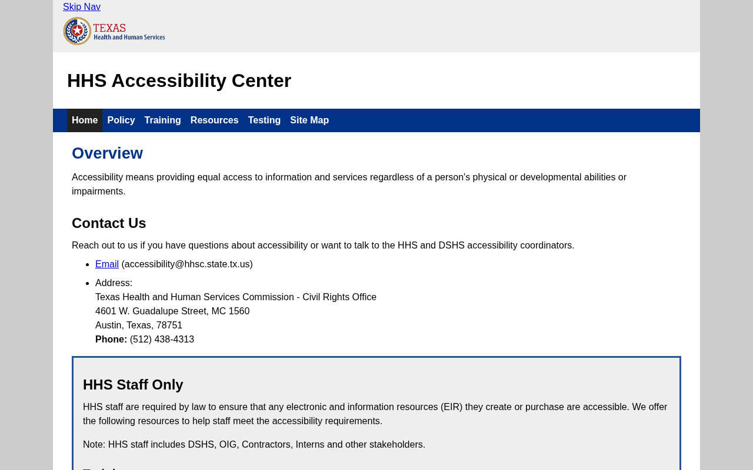Image resolution: width=753 pixels, height=470 pixels.
Task: Select Resources in the navigation bar
Action: 215,120
